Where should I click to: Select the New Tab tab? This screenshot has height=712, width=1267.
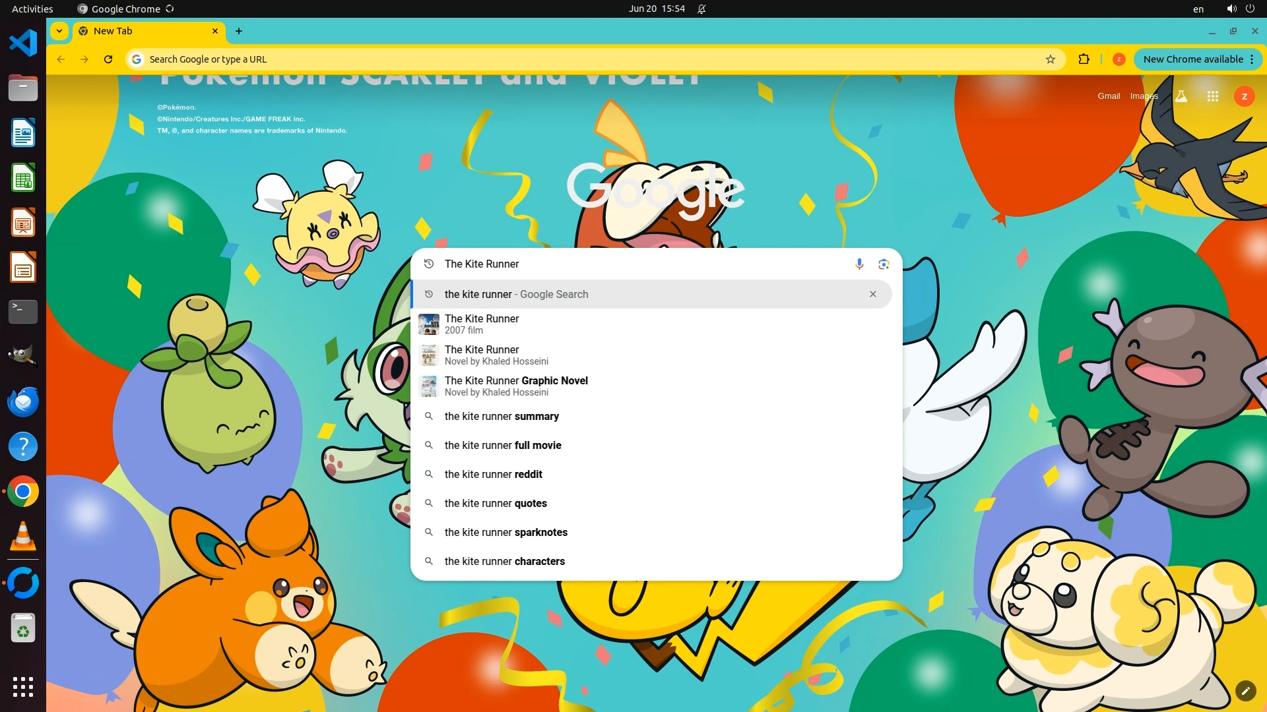(145, 31)
